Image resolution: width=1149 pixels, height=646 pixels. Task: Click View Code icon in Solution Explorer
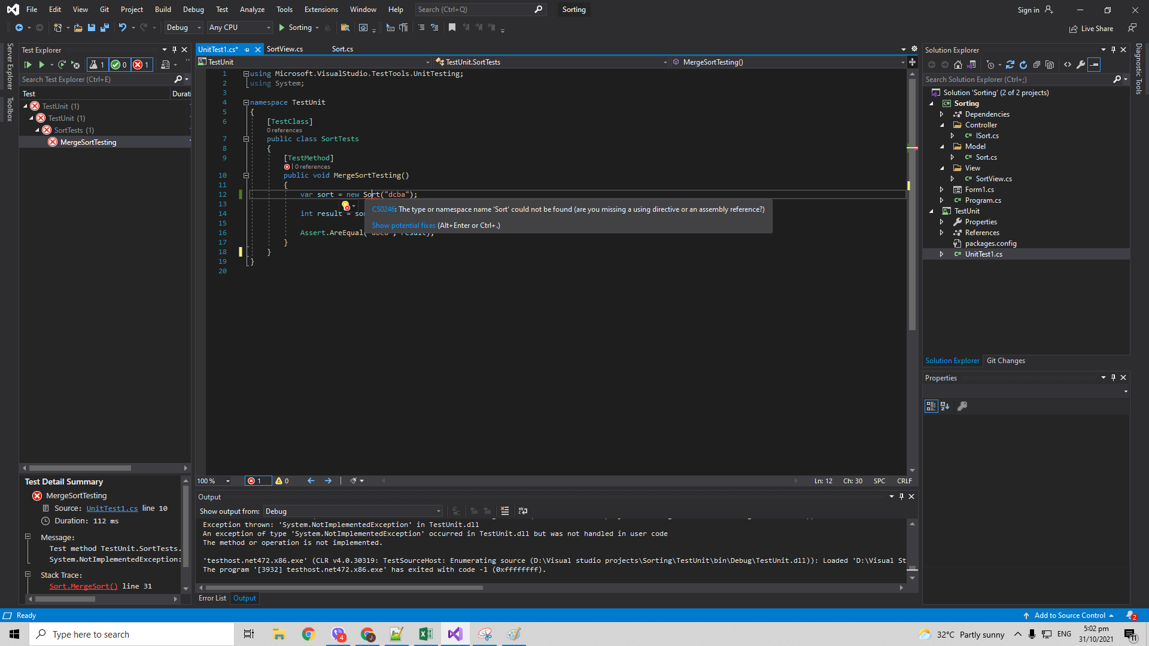click(1068, 65)
